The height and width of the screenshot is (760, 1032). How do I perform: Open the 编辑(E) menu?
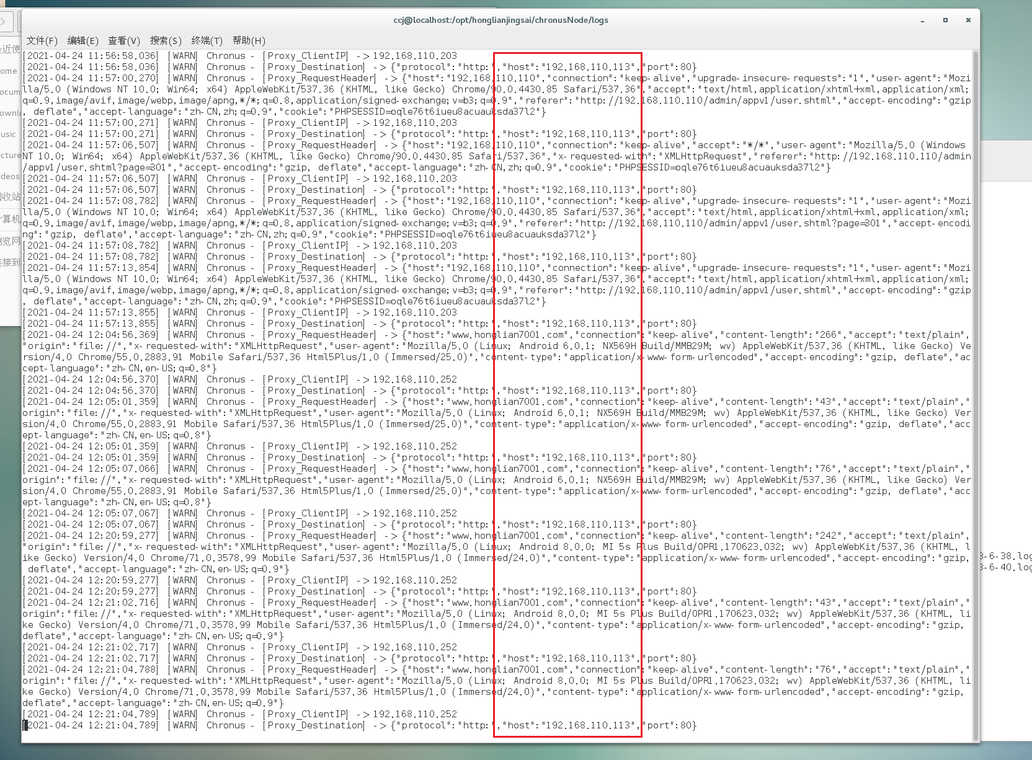pyautogui.click(x=82, y=40)
